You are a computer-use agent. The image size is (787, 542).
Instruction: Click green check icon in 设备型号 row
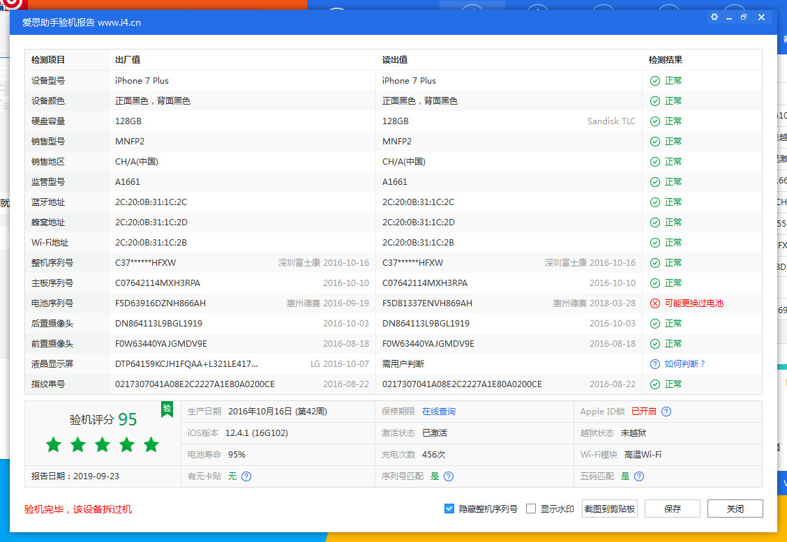(654, 81)
